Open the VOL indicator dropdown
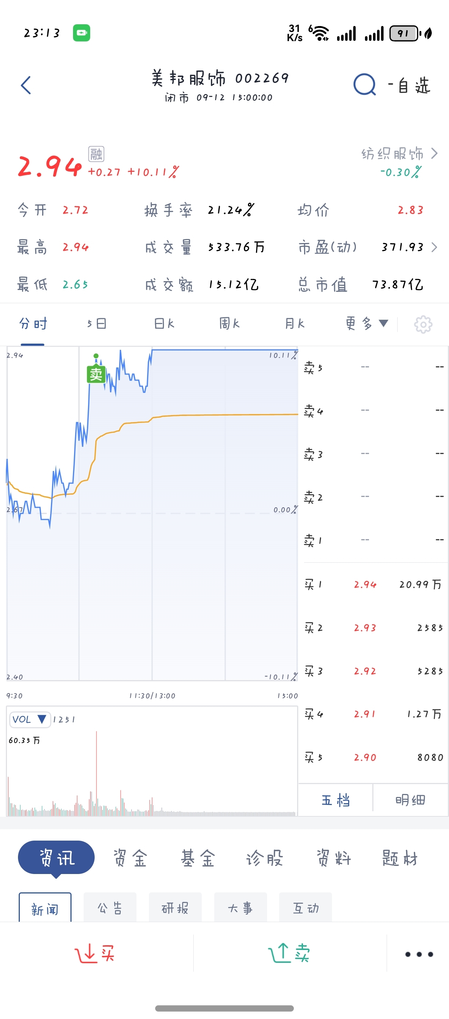The width and height of the screenshot is (449, 1019). coord(30,719)
